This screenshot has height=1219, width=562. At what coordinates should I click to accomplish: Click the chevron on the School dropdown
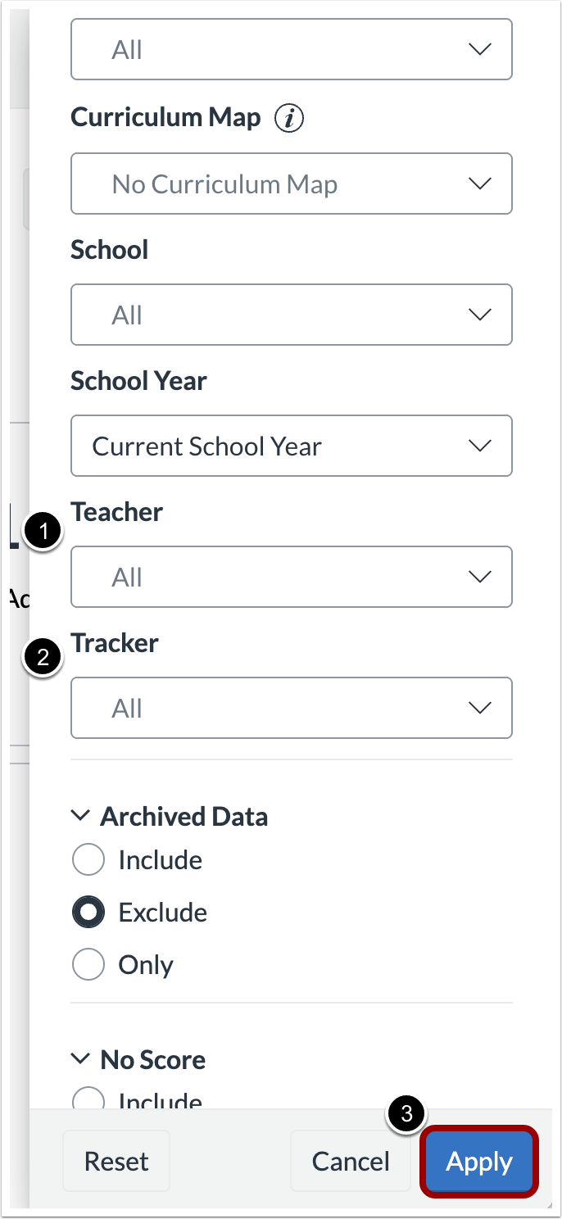point(479,315)
